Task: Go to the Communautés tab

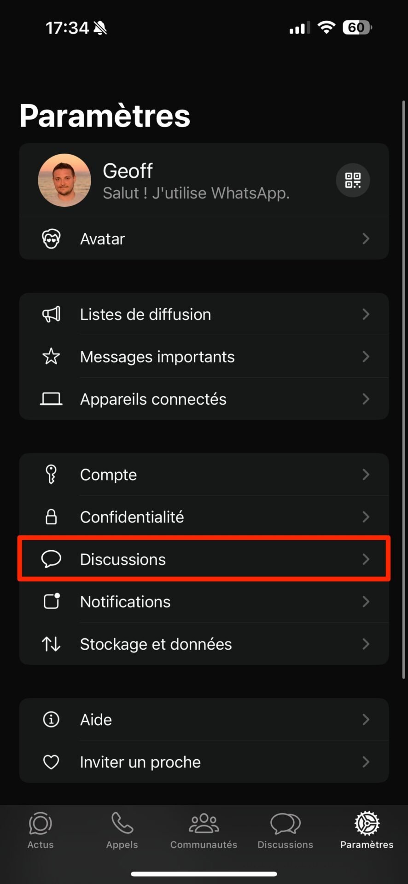Action: click(204, 831)
